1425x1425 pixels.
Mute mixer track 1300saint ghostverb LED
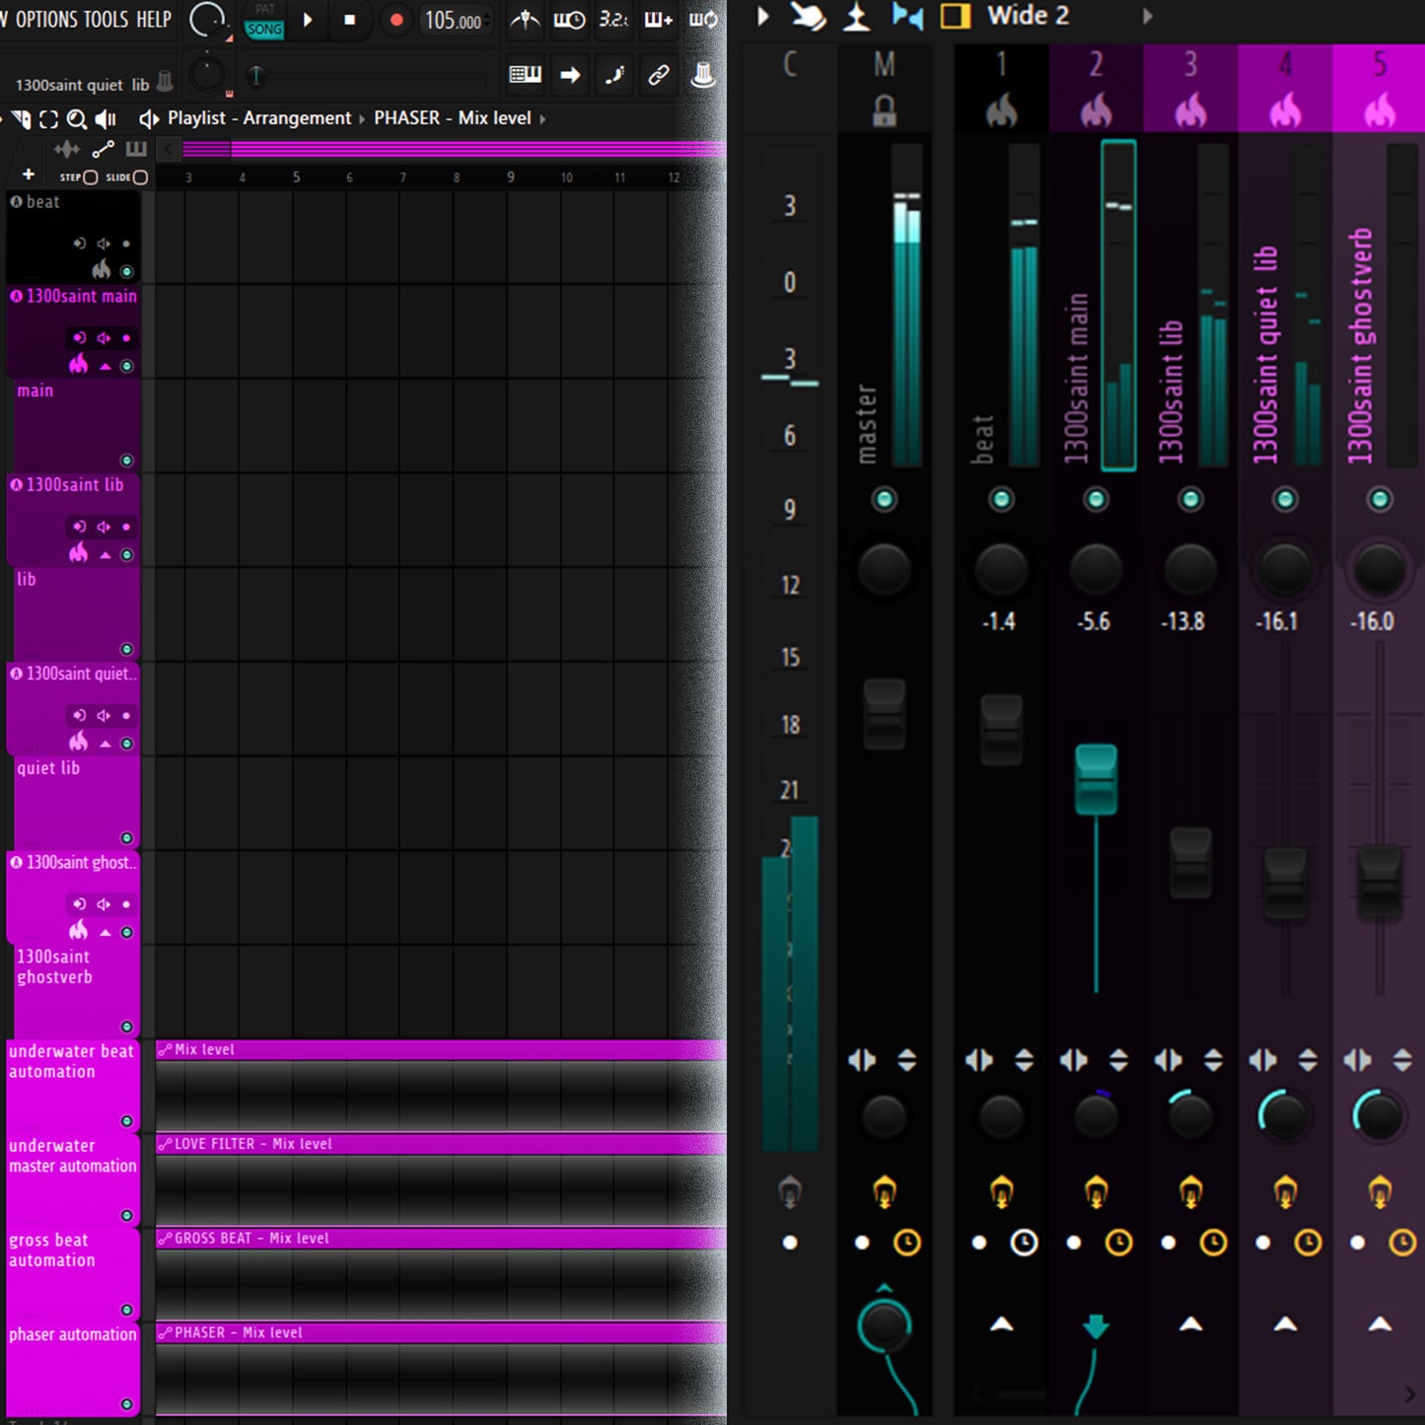(1380, 499)
